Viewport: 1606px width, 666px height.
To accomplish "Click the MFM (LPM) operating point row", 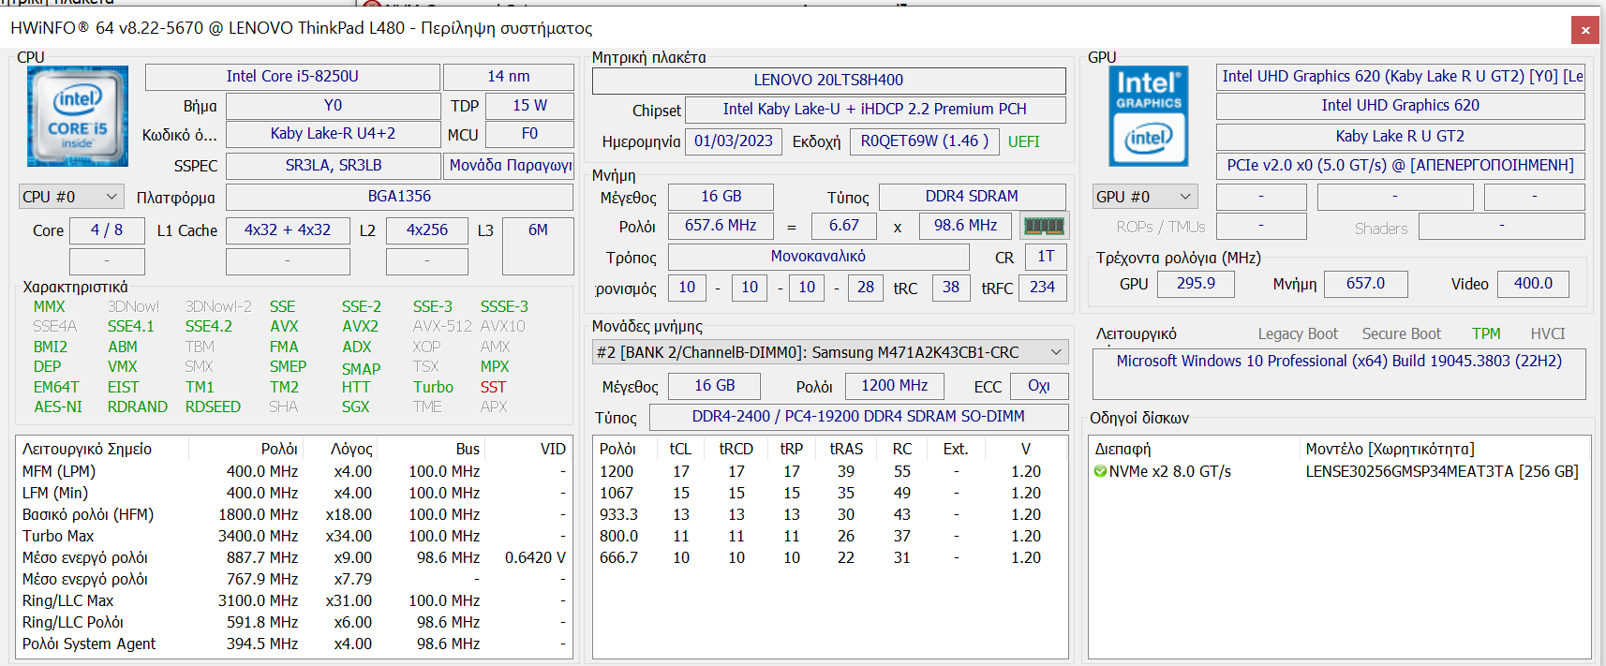I will [294, 472].
